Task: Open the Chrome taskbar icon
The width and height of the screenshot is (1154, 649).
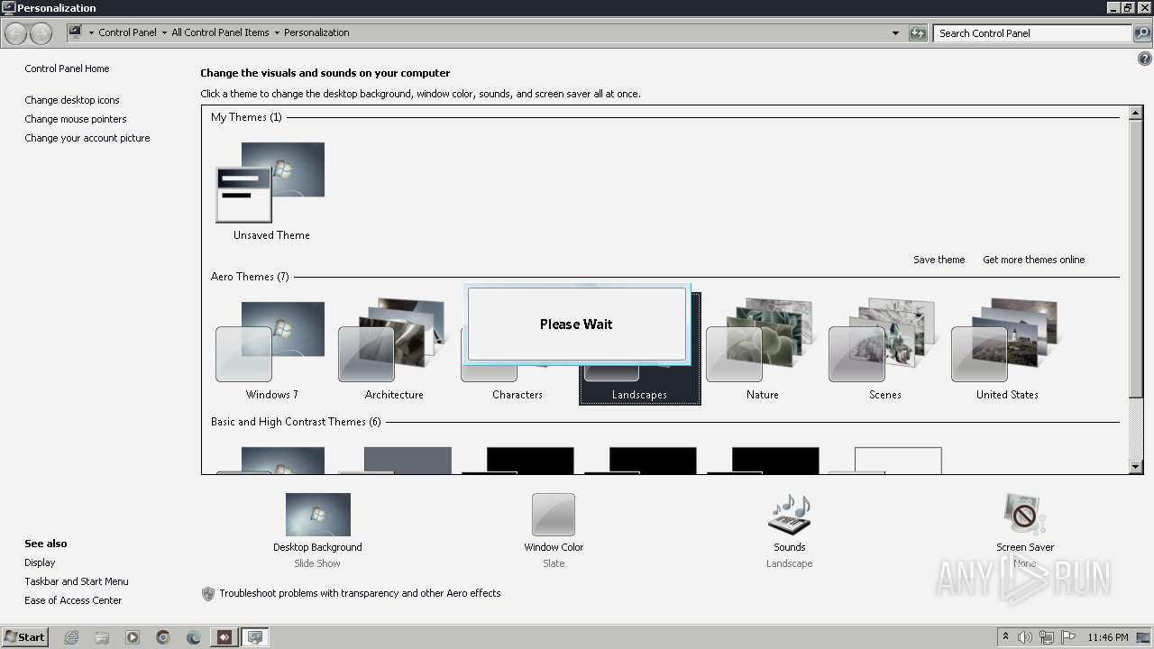Action: (x=163, y=637)
